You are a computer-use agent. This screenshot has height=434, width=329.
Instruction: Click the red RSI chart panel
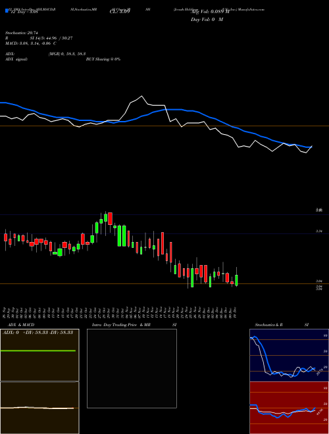(289, 408)
